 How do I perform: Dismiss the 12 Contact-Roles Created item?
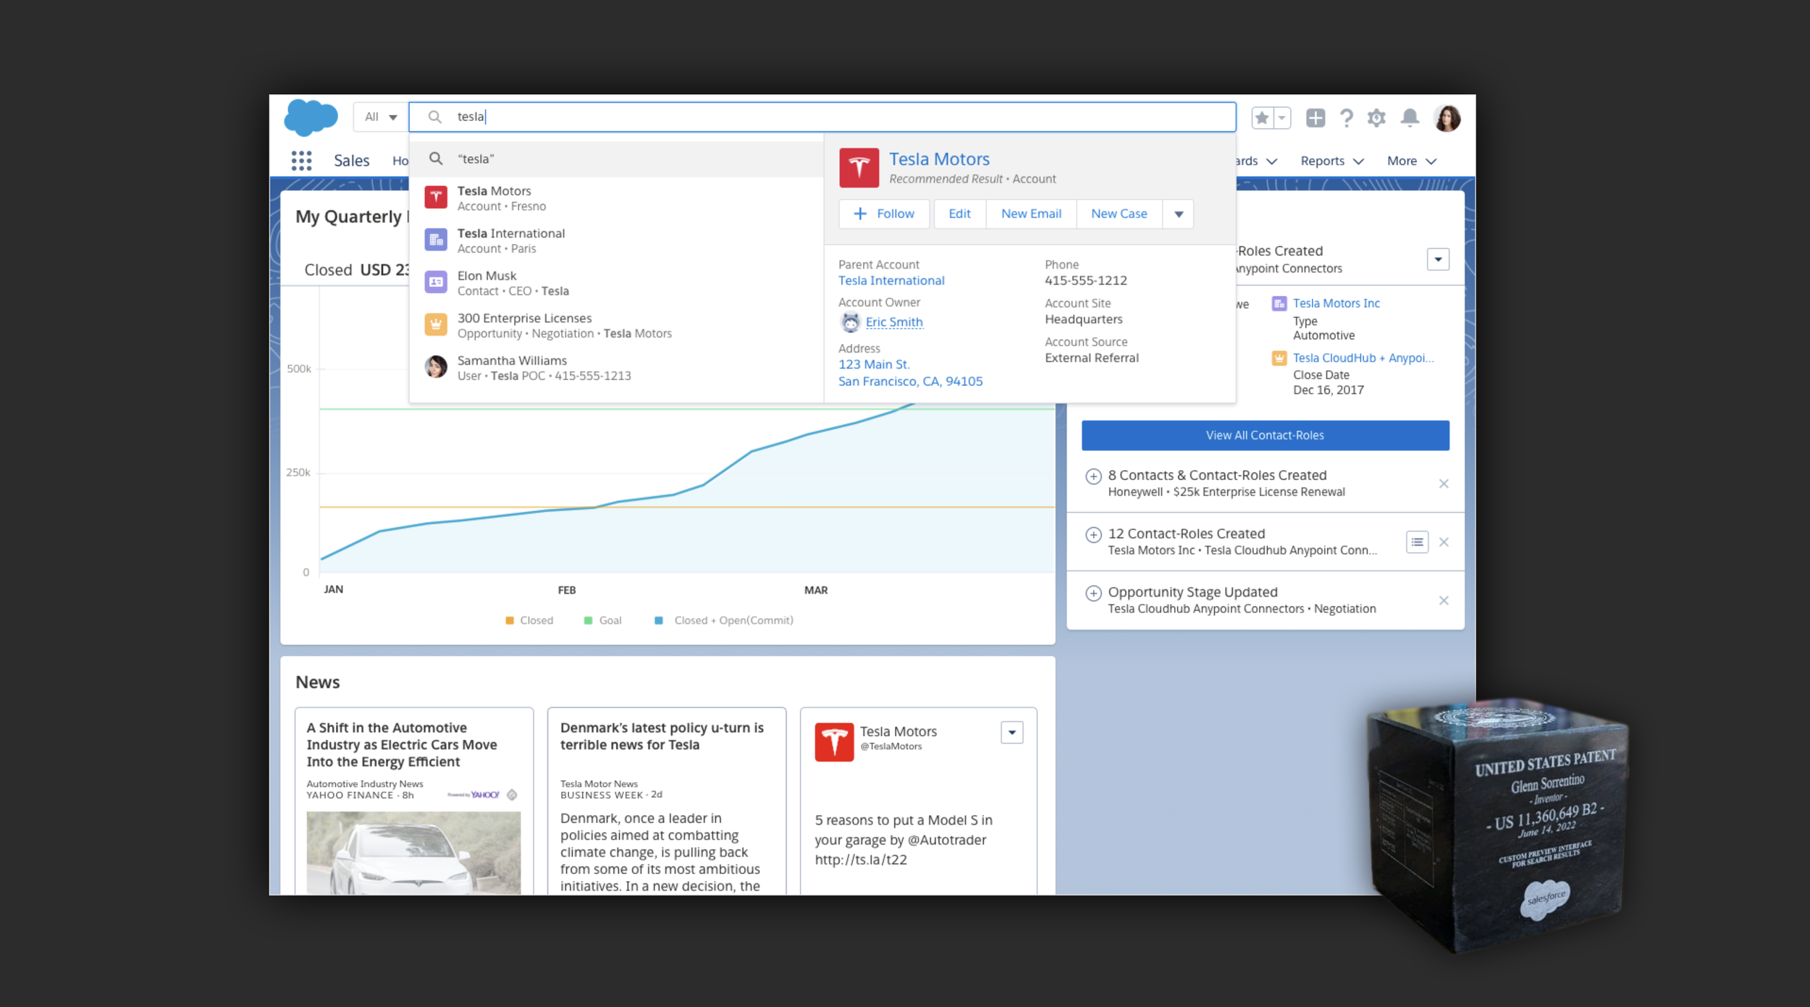tap(1444, 542)
